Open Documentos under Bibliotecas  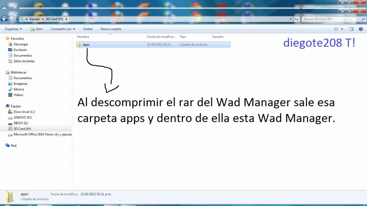23,78
